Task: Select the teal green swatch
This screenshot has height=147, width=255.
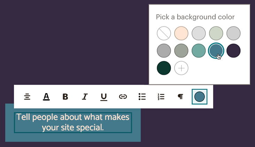Action: click(x=199, y=51)
